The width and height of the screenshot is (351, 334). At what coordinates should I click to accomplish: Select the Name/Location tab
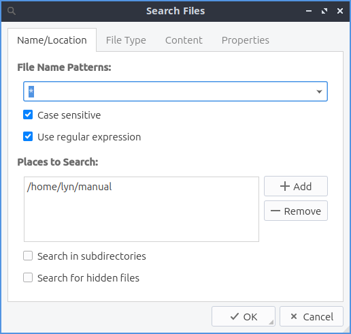52,40
